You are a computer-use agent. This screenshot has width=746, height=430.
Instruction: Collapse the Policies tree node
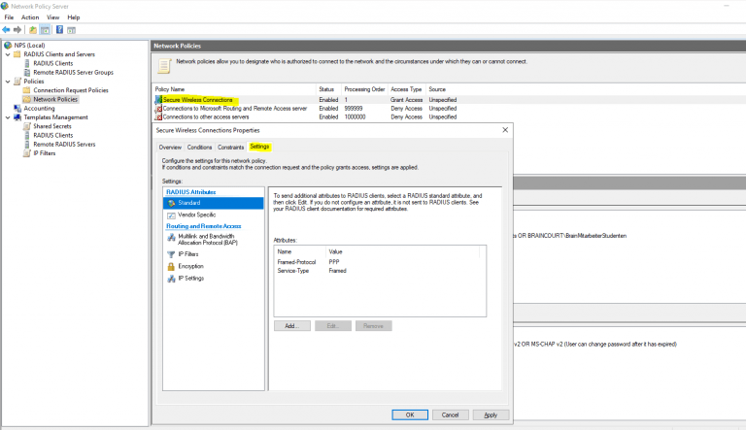click(8, 82)
